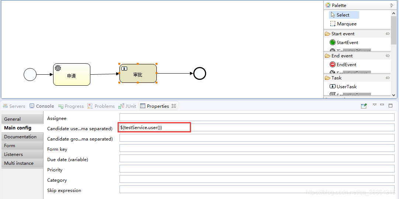This screenshot has width=399, height=199.
Task: Minimize the Properties view panel
Action: point(382,104)
